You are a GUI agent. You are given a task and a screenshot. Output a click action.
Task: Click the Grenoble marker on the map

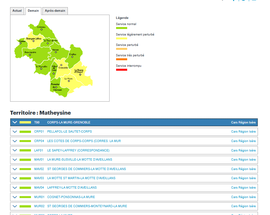[61, 65]
